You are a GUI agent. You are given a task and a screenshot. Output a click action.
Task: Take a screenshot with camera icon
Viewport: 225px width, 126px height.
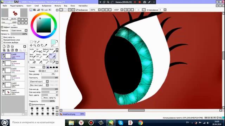144,2
